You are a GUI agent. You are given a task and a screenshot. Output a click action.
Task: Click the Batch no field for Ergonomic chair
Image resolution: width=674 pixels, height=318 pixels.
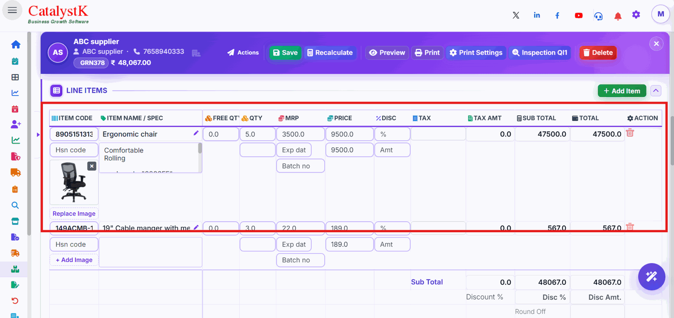click(x=300, y=166)
